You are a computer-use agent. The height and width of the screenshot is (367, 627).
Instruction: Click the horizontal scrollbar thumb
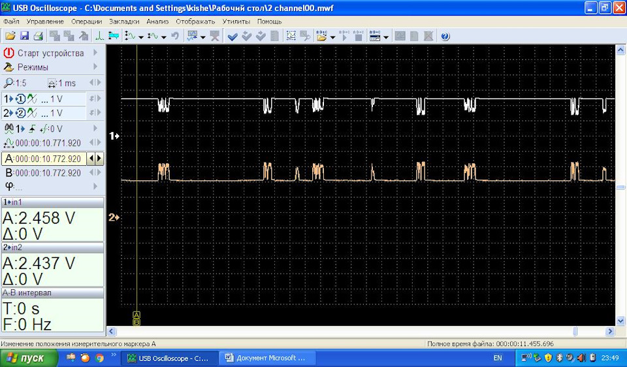575,332
